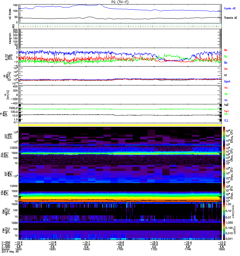Click the black Te parallel legend label

click(226, 105)
